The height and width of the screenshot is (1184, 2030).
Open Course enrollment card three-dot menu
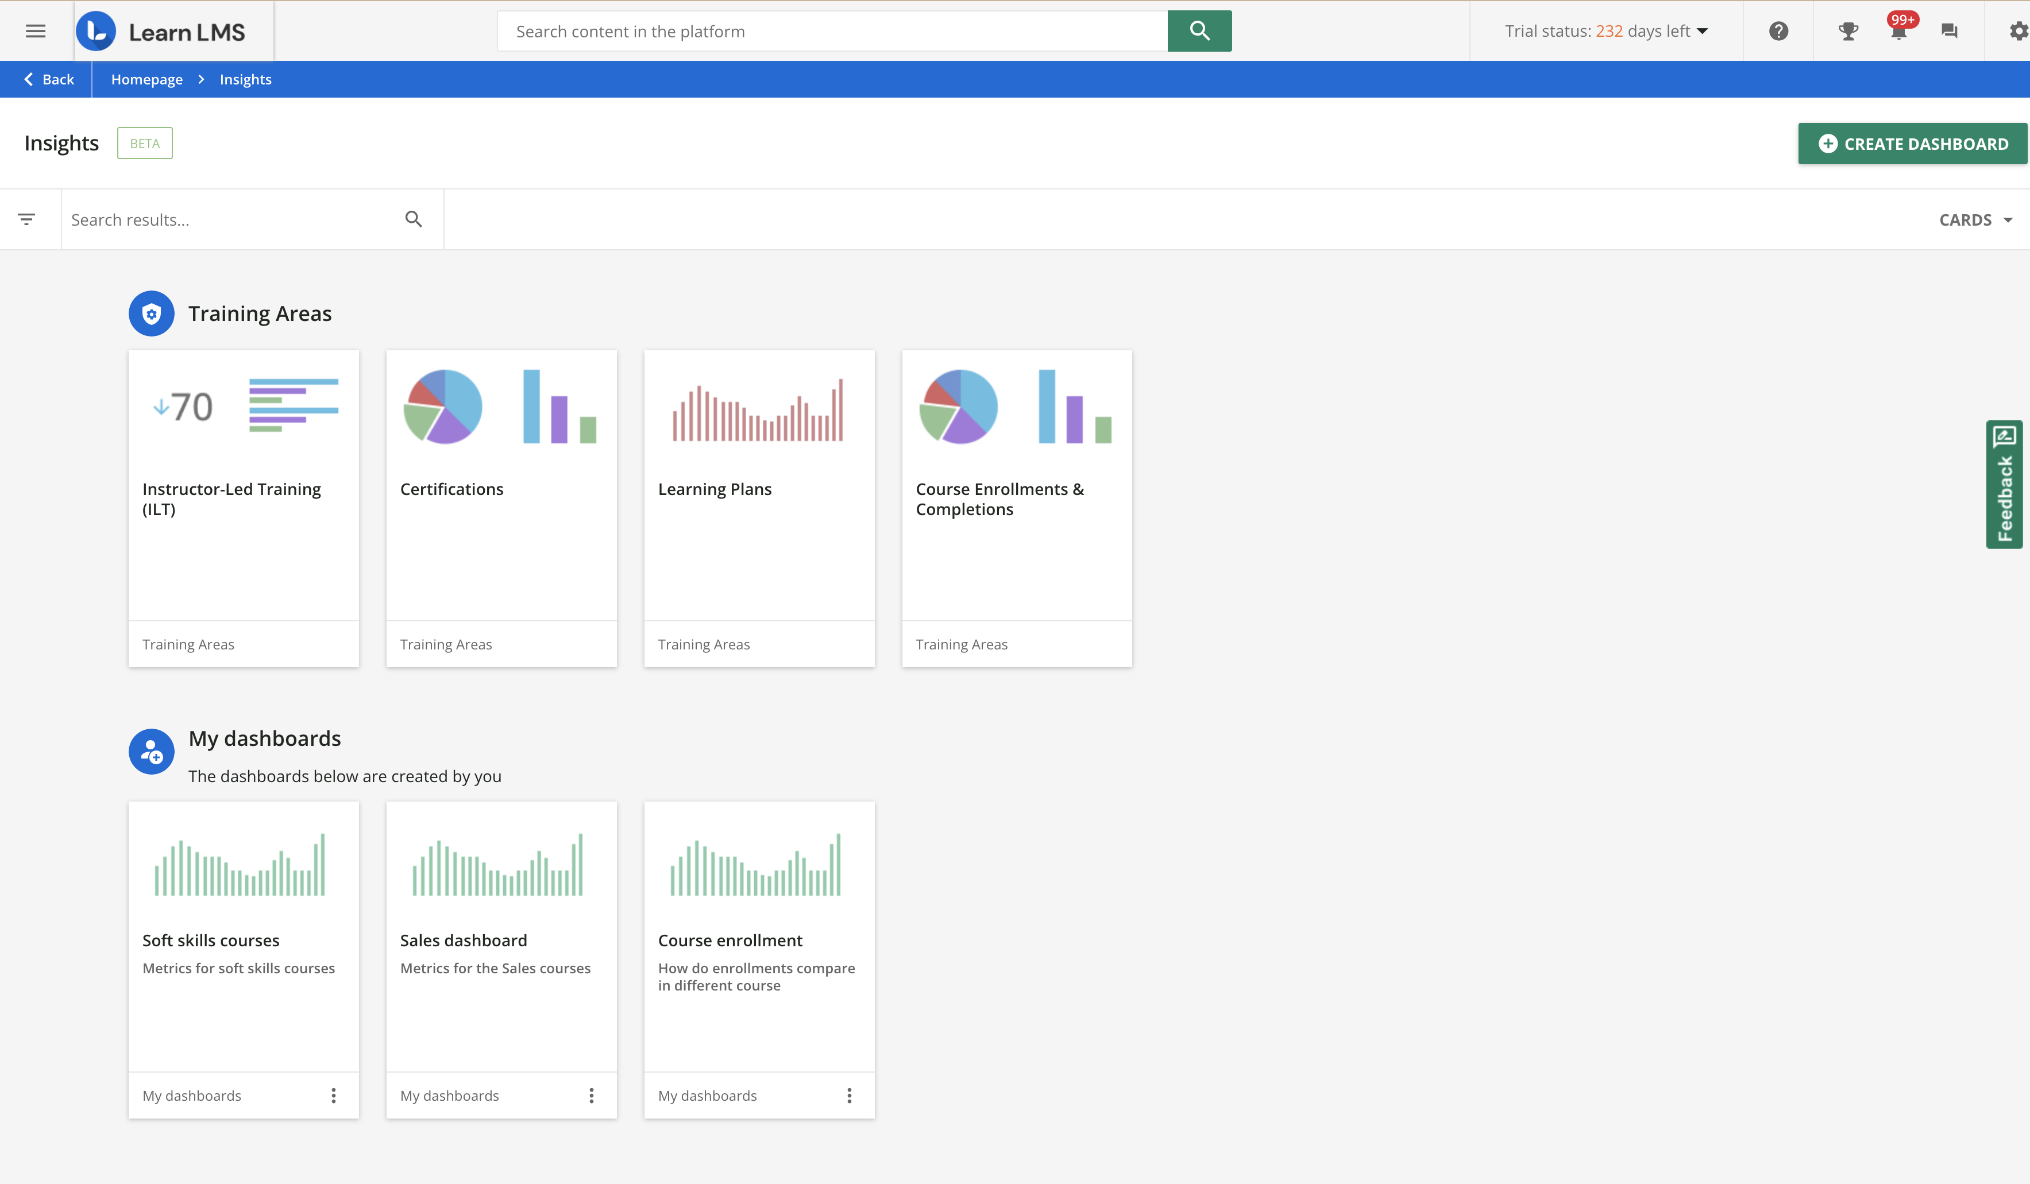point(849,1096)
